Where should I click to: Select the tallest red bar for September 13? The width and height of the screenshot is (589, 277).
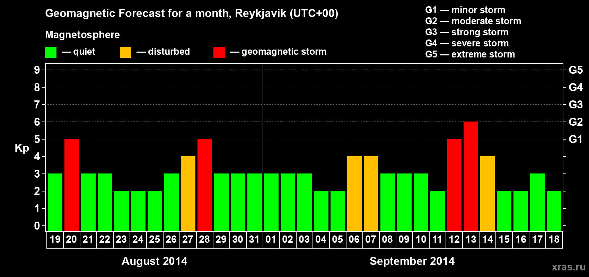[471, 176]
